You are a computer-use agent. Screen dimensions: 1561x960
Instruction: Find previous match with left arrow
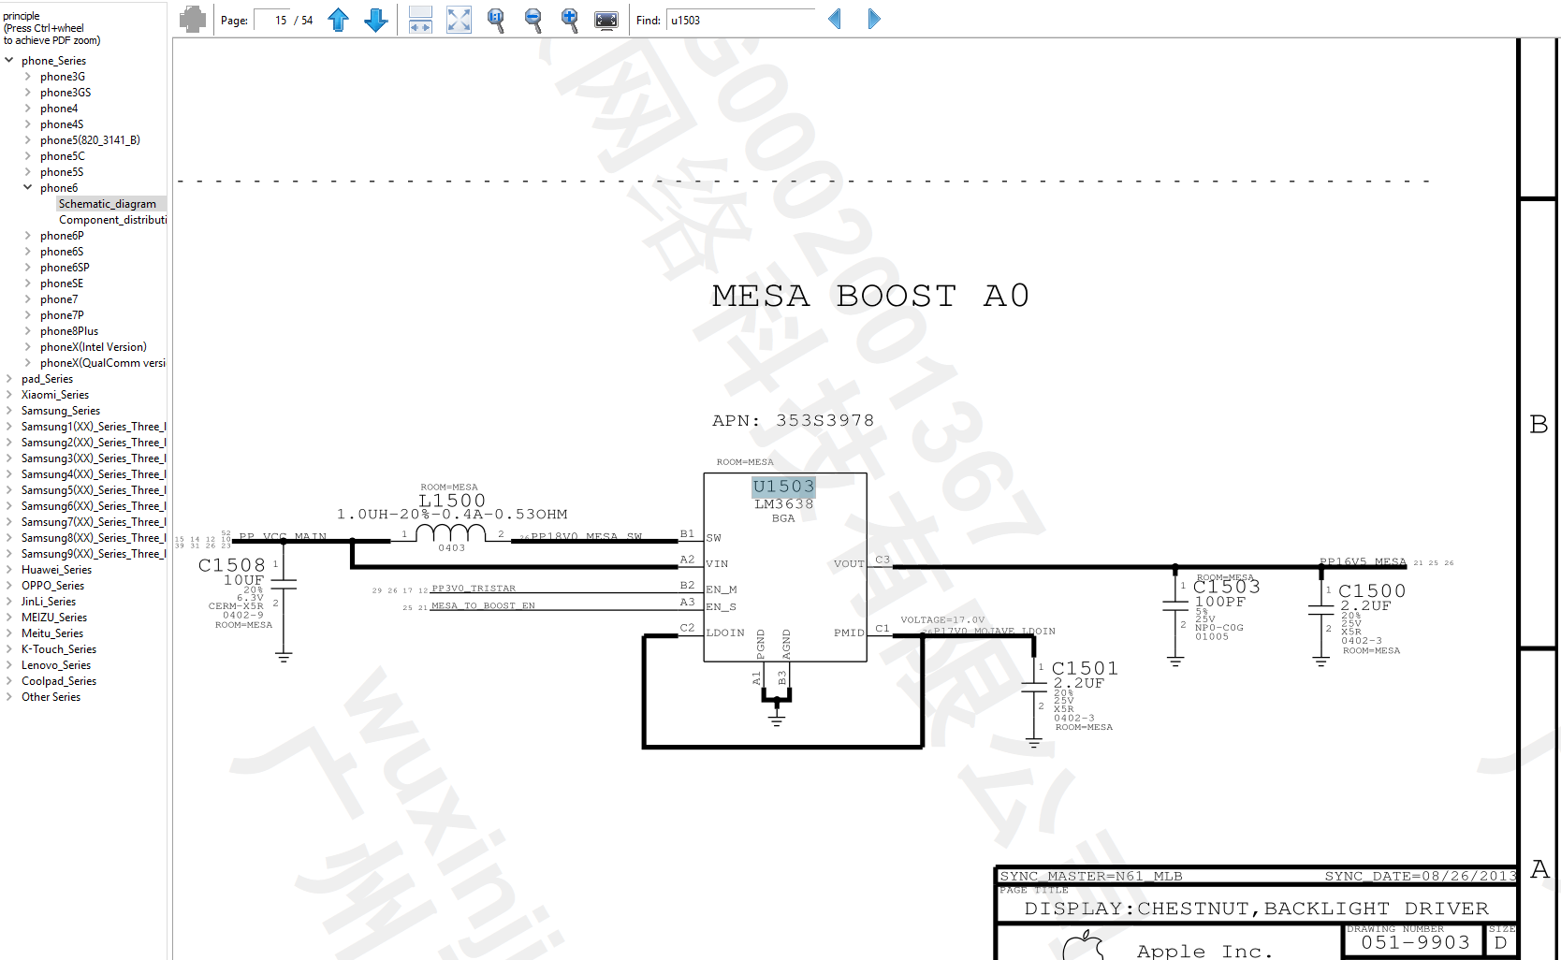point(835,19)
